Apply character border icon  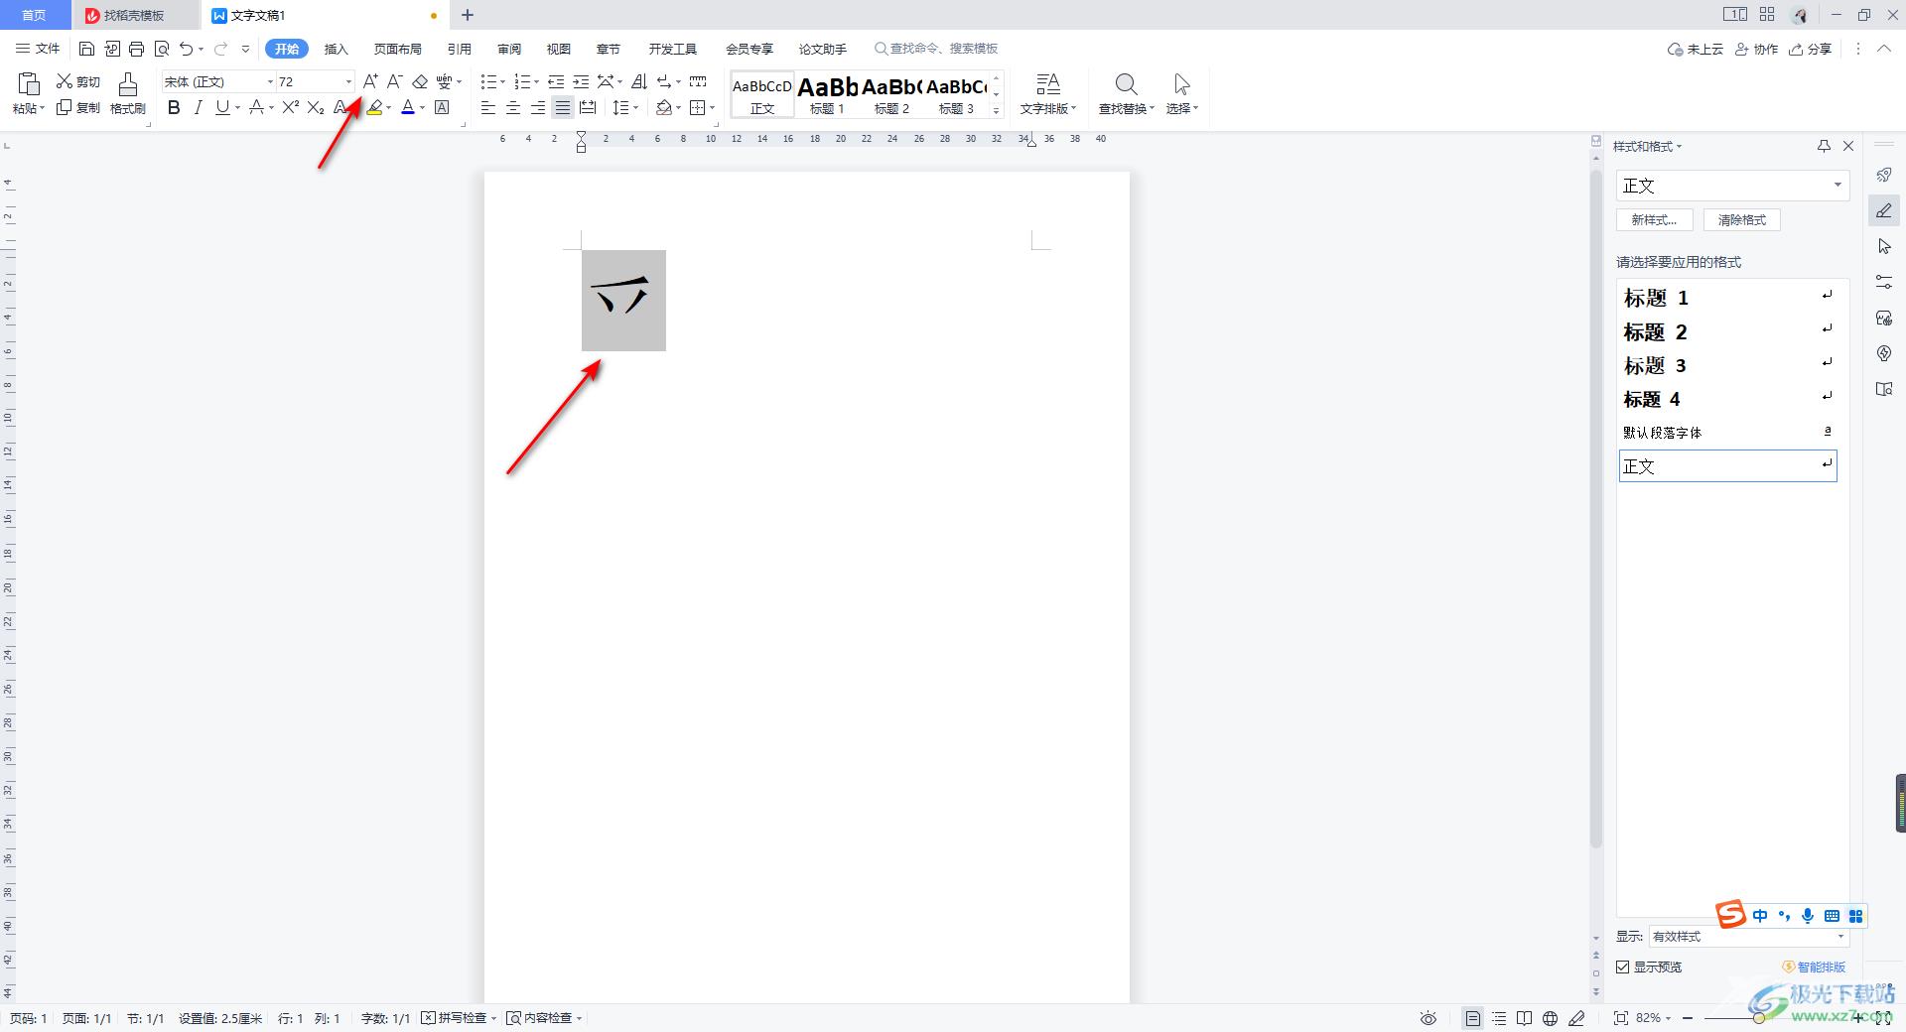tap(443, 107)
